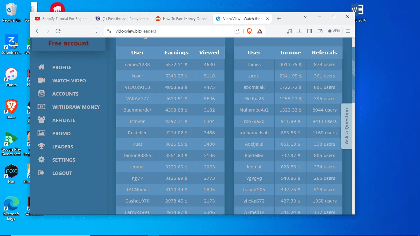Click the browser back arrow
The width and height of the screenshot is (420, 236).
click(x=37, y=31)
